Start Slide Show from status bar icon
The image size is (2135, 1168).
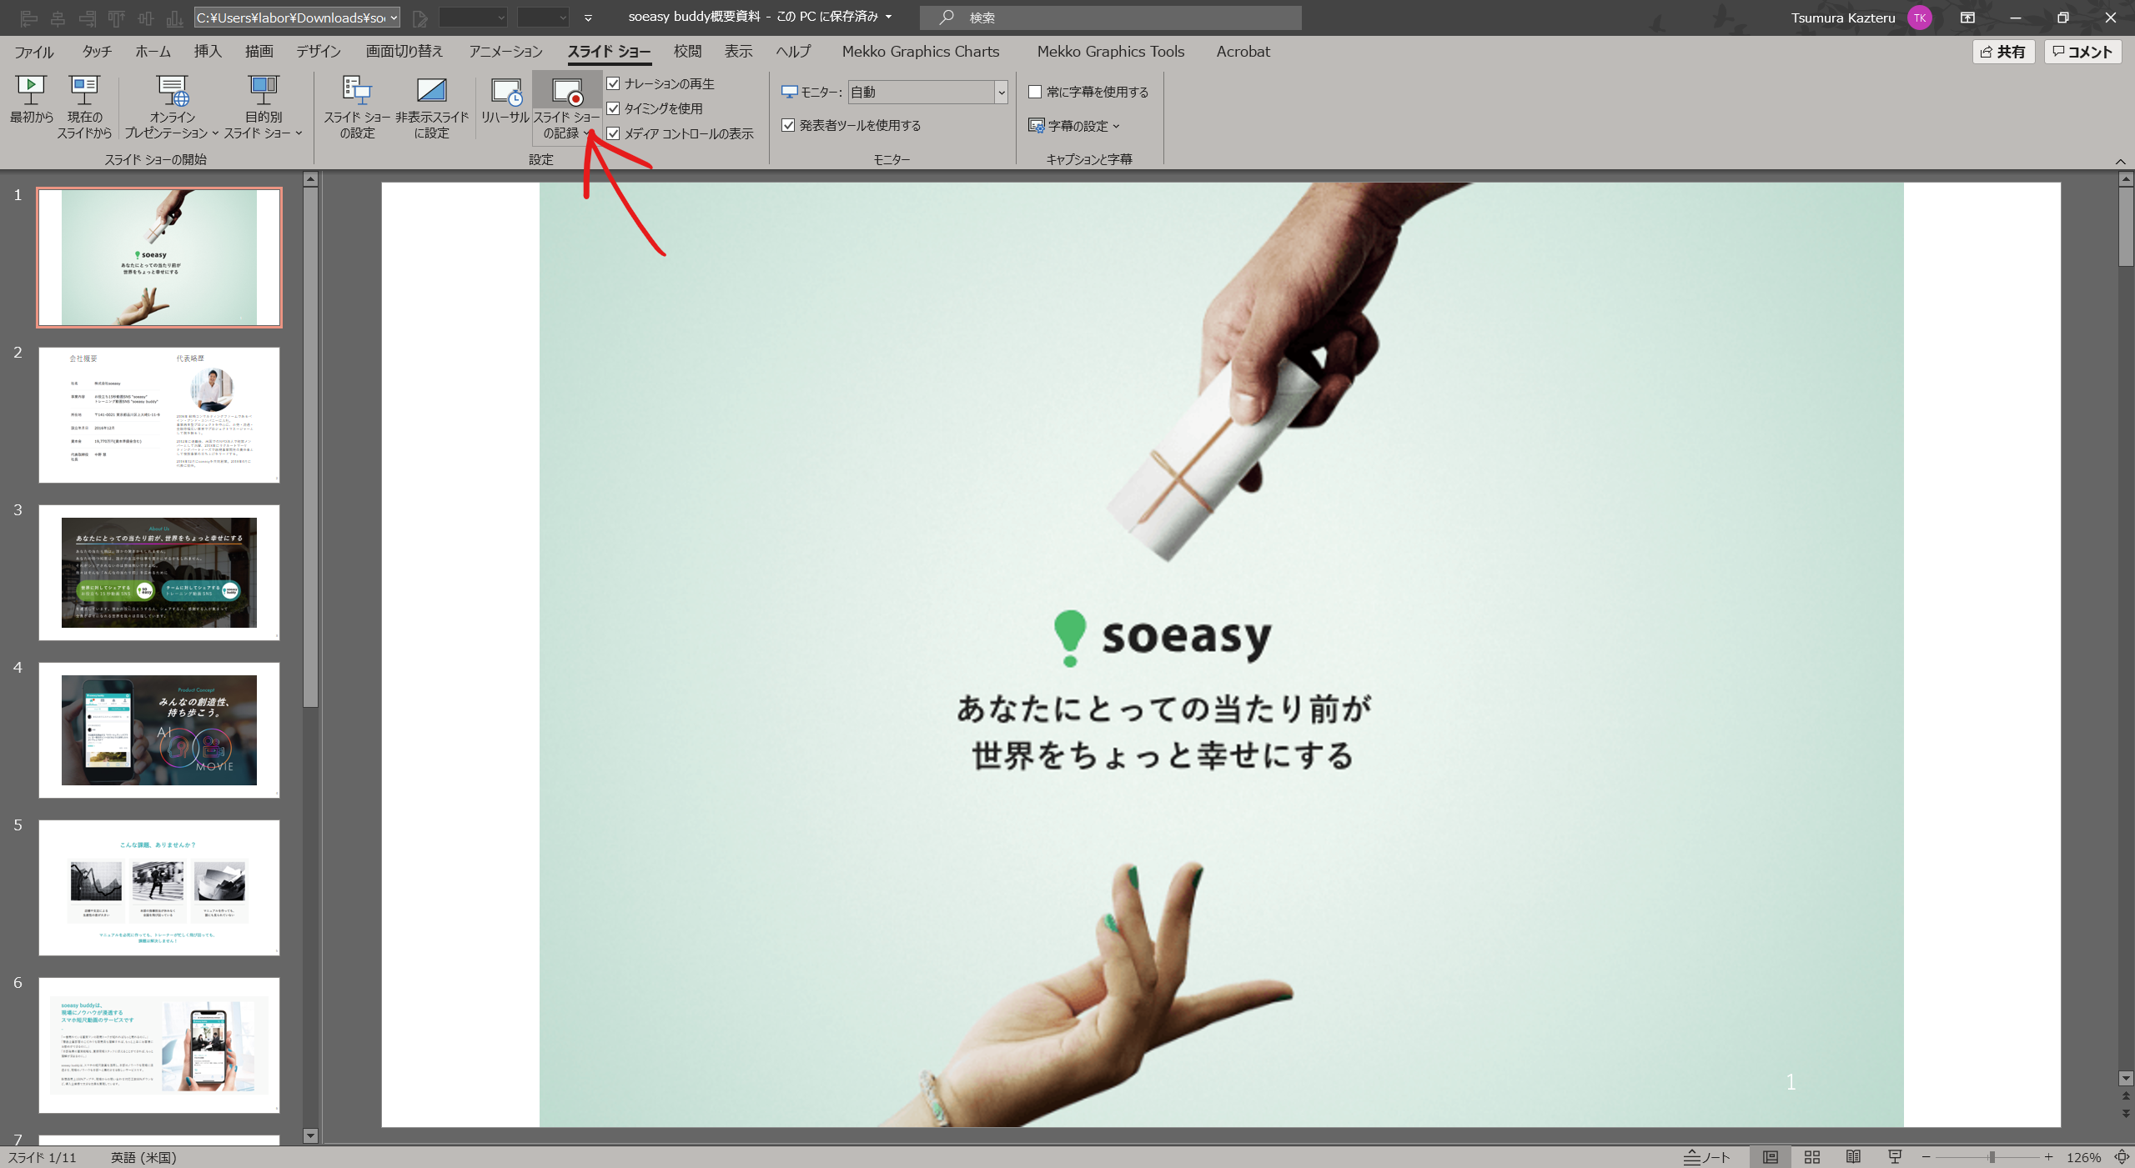coord(1895,1157)
